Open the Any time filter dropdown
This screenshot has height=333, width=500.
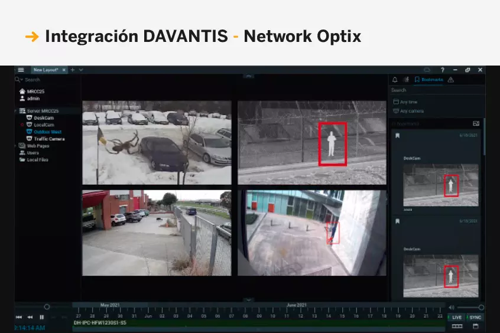pos(408,102)
